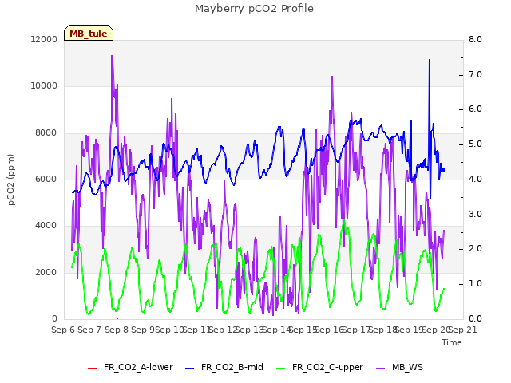The image size is (511, 383).
Task: Click the pCO2 (ppm) y-axis label
Action: point(11,180)
